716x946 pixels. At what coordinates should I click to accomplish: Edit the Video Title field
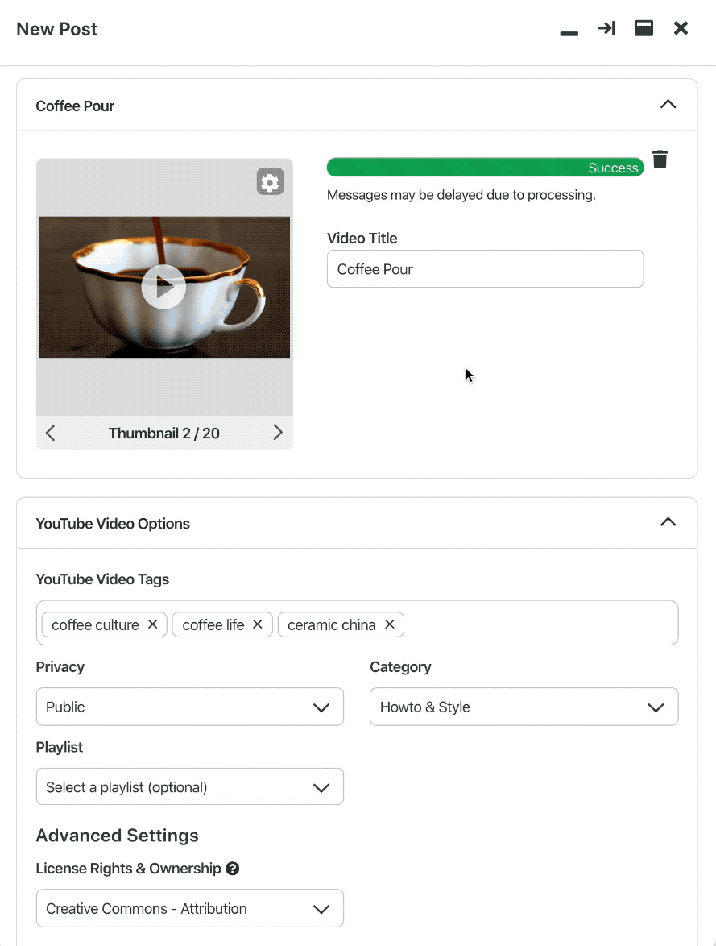click(485, 268)
